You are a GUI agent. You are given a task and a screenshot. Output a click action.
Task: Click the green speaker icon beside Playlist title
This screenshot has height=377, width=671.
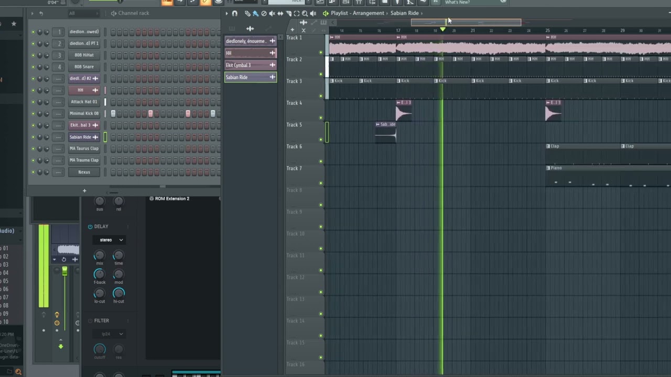[326, 13]
